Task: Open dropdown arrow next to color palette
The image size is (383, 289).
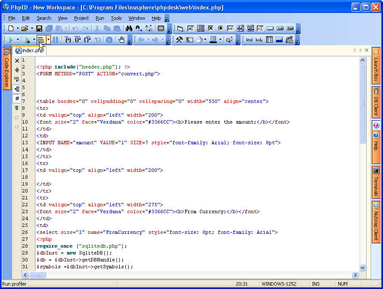Action: click(220, 40)
